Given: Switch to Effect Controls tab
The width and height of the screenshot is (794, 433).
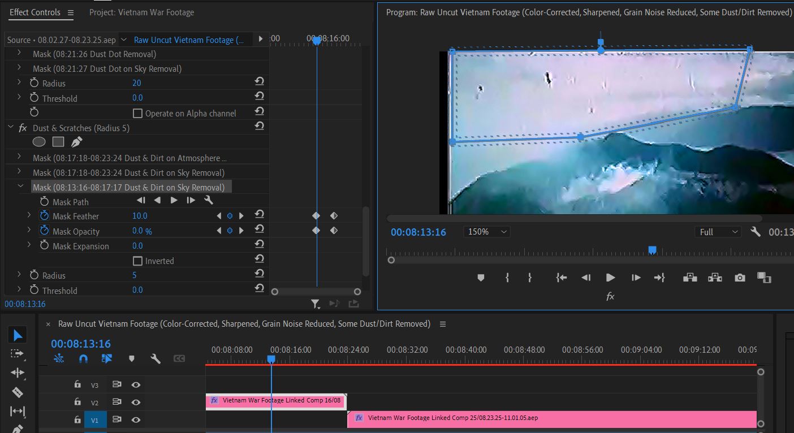Looking at the screenshot, I should (x=34, y=12).
